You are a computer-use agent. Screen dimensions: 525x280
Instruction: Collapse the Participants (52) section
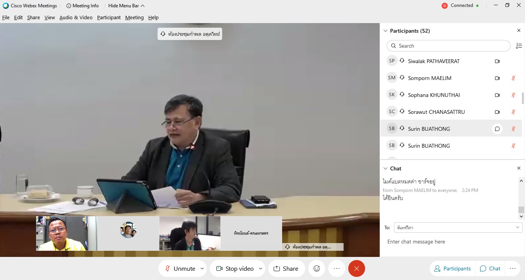[x=385, y=31]
